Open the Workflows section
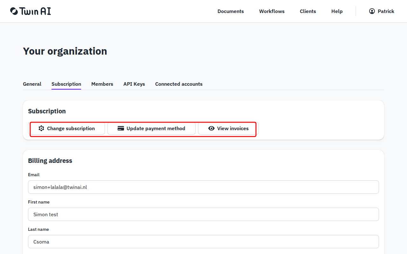Image resolution: width=407 pixels, height=254 pixels. [x=272, y=11]
